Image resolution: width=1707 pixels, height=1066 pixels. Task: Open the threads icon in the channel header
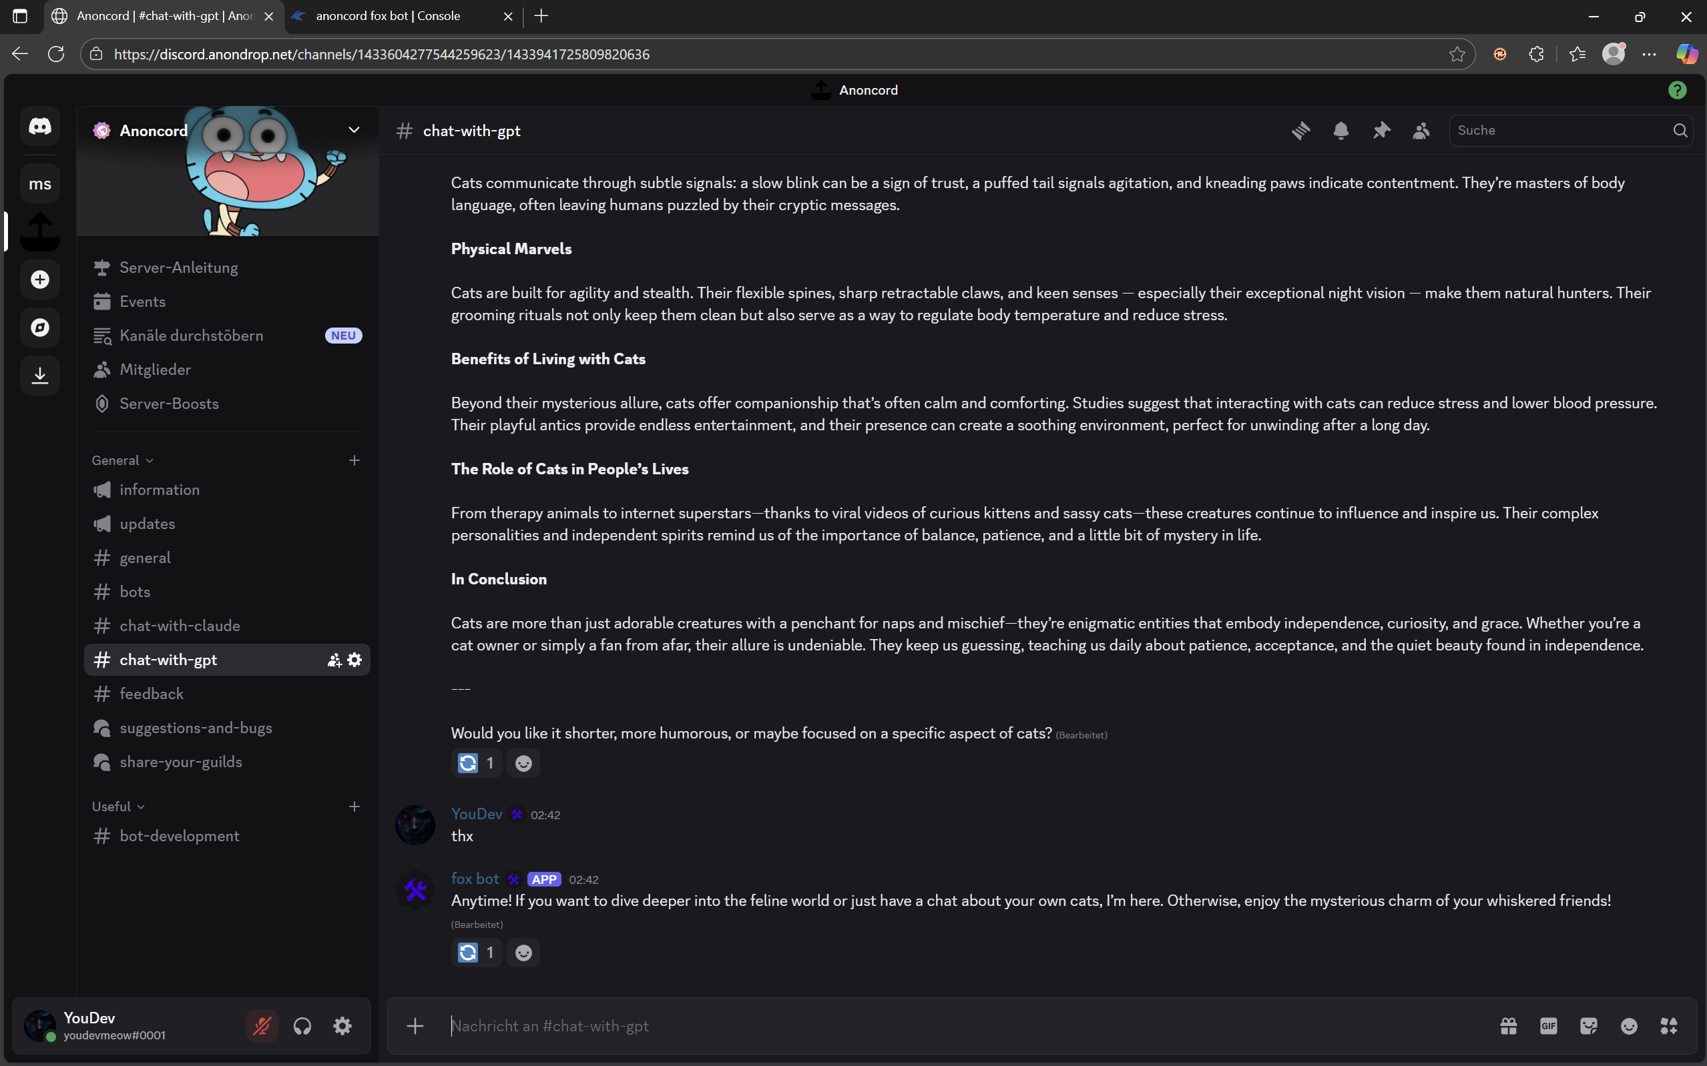tap(1300, 131)
